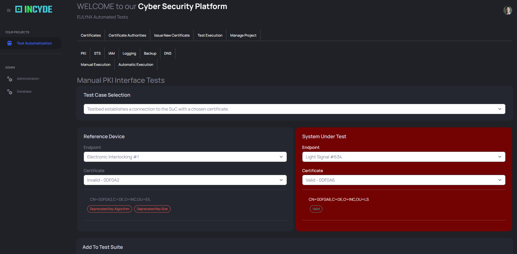Screen dimensions: 517x254
Task: Open the Test Case Selection dropdown
Action: 294,109
